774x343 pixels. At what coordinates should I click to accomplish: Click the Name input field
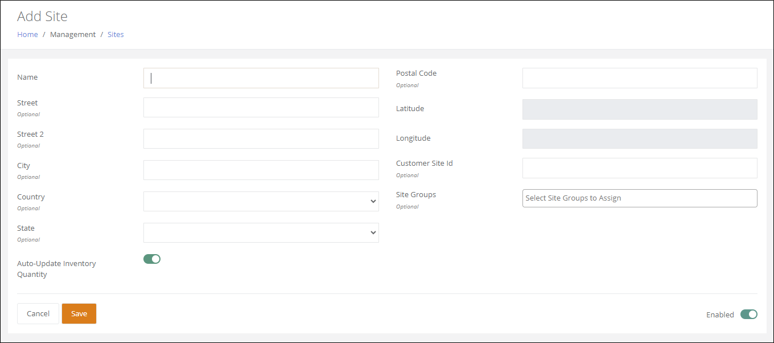[x=261, y=78]
